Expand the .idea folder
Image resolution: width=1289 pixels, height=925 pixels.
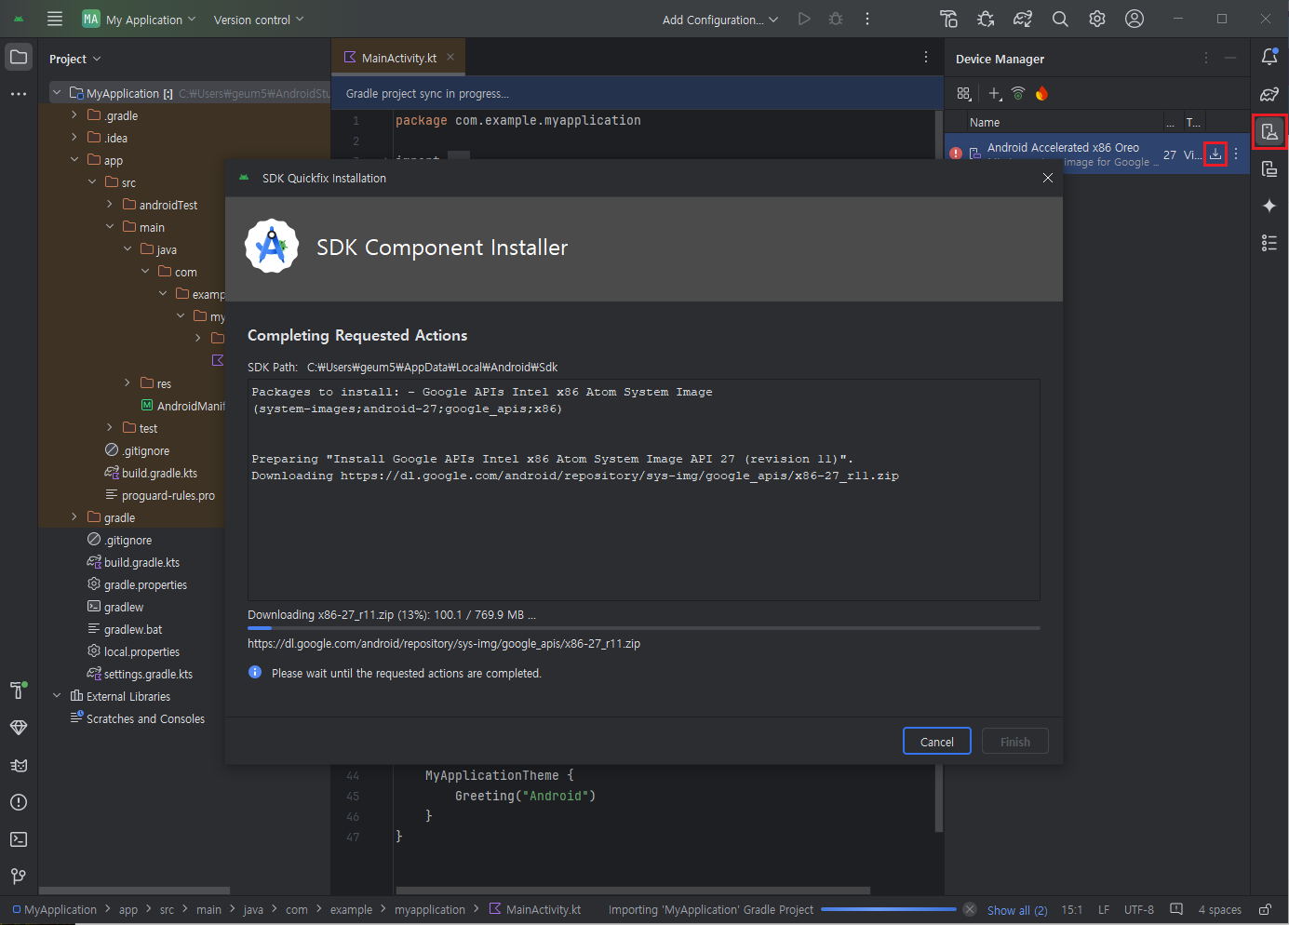74,138
